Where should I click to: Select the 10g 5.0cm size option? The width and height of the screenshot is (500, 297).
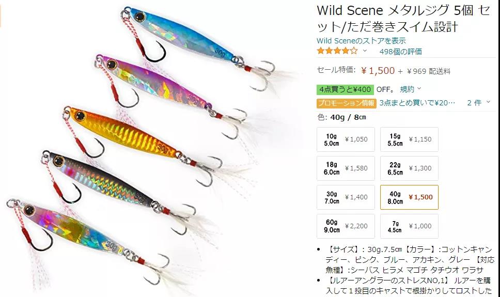click(x=346, y=139)
